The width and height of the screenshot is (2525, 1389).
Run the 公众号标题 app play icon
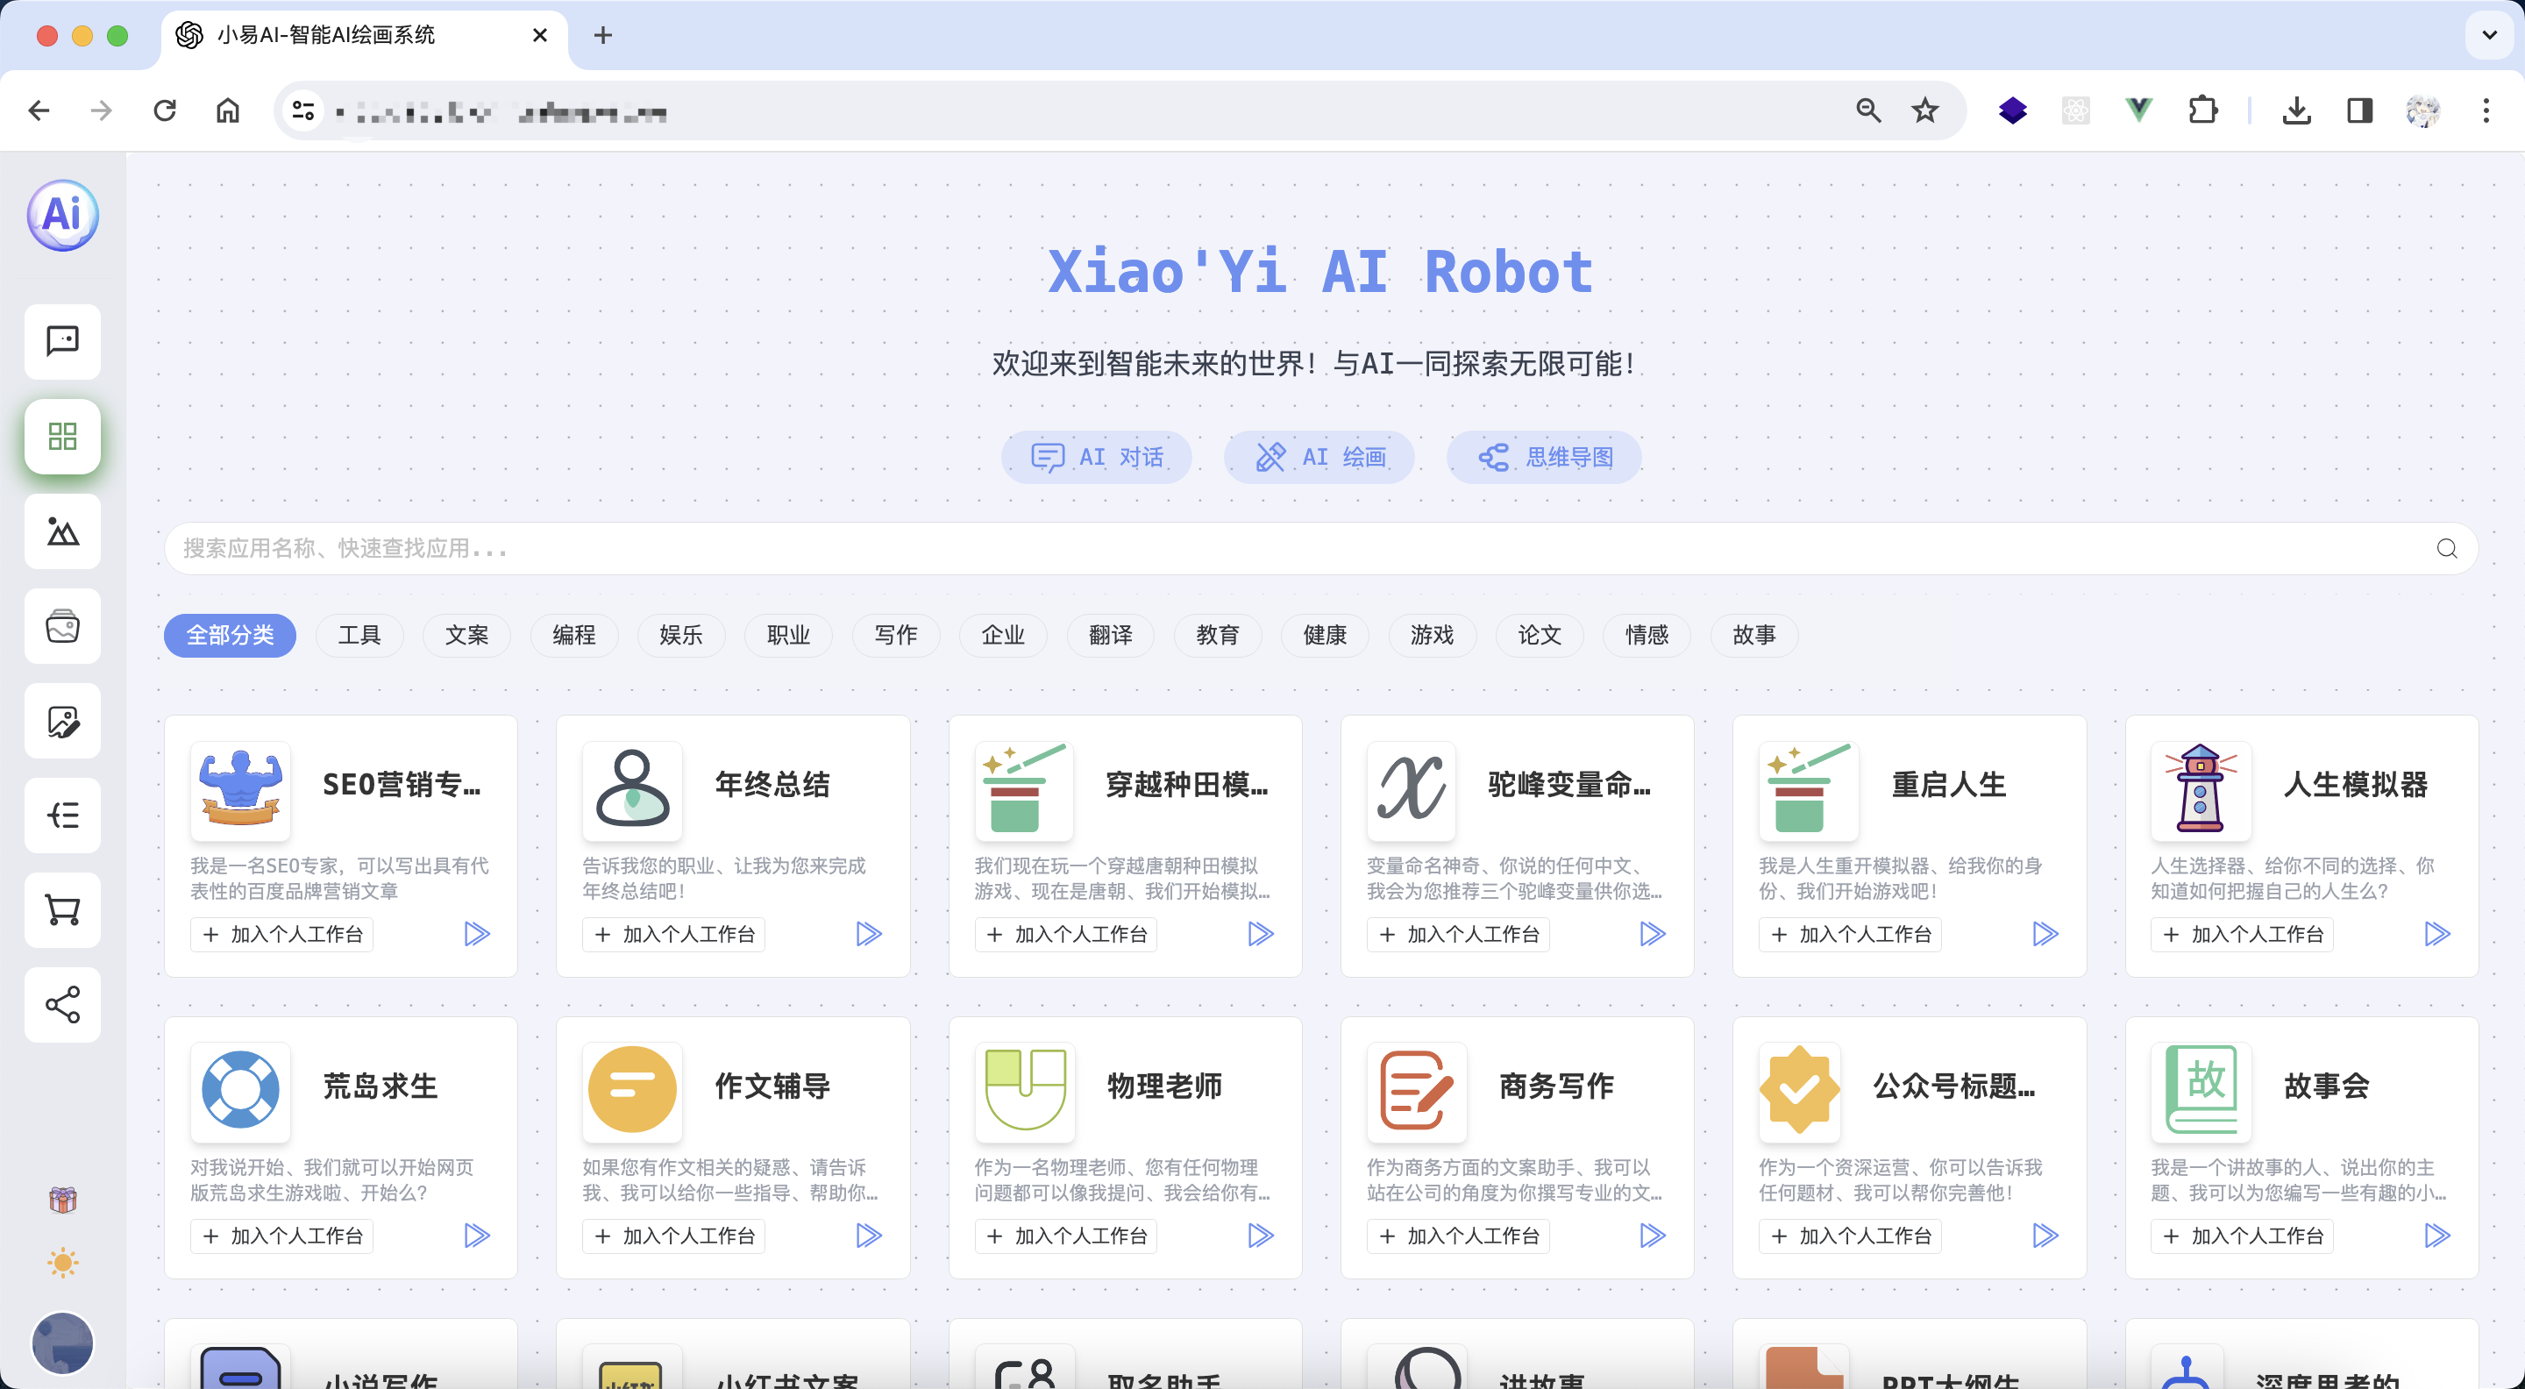(x=2045, y=1236)
